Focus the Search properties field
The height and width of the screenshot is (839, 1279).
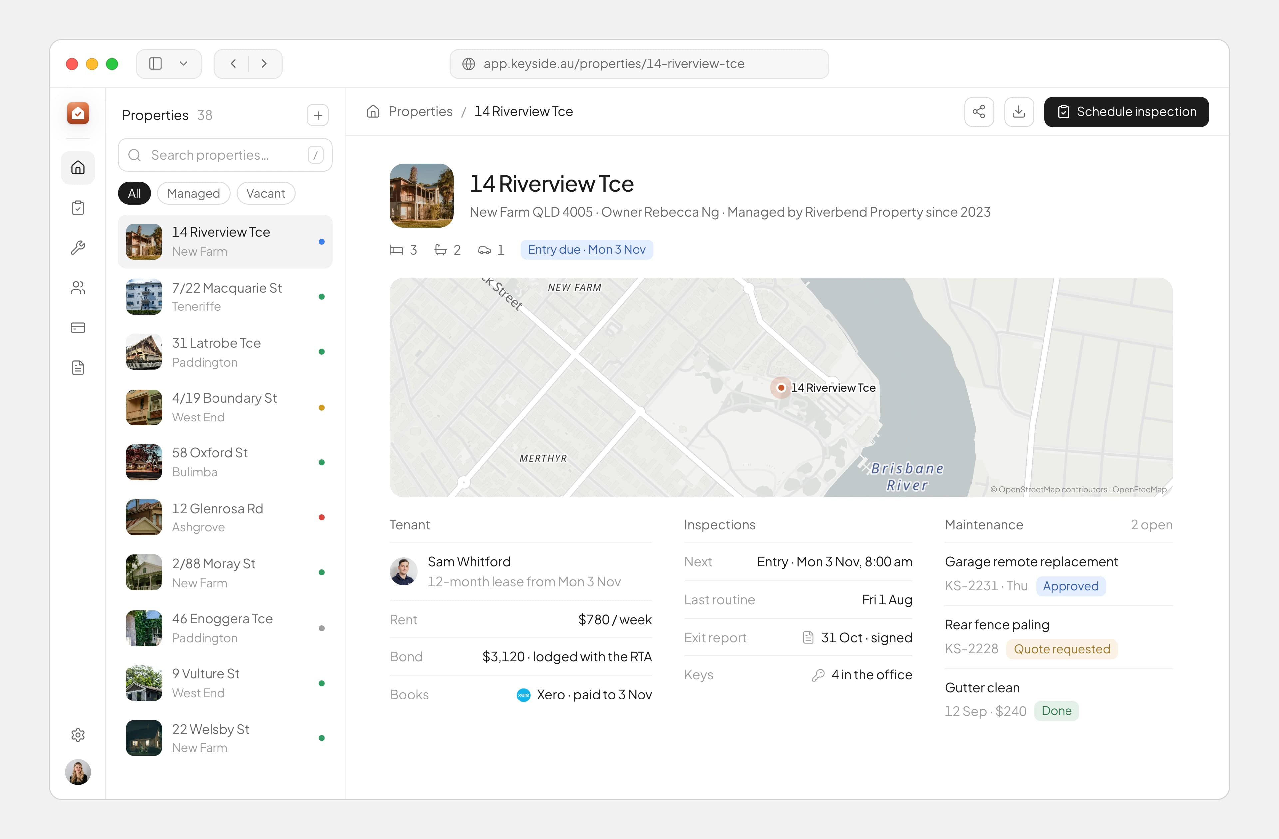pos(225,155)
